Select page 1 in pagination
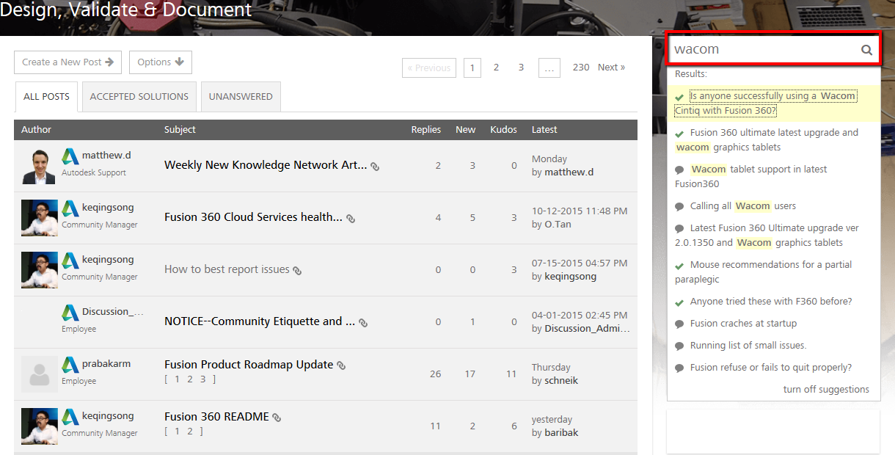This screenshot has width=895, height=455. [472, 68]
